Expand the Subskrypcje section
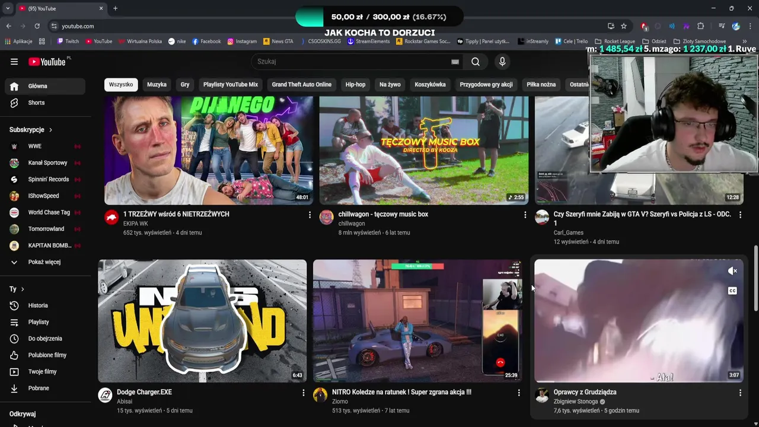Image resolution: width=759 pixels, height=427 pixels. [x=31, y=130]
